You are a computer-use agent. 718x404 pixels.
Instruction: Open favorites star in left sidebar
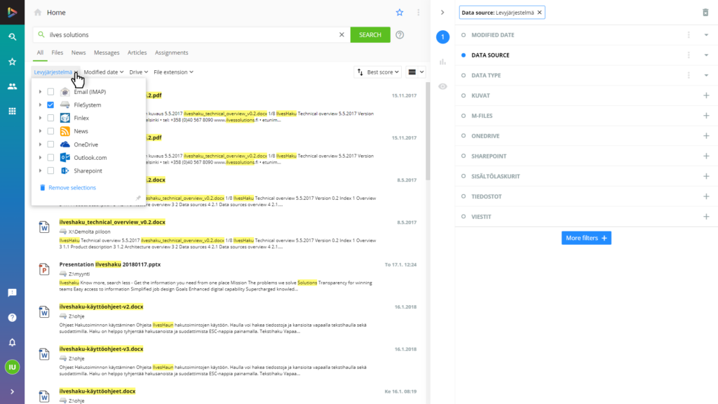click(x=13, y=62)
